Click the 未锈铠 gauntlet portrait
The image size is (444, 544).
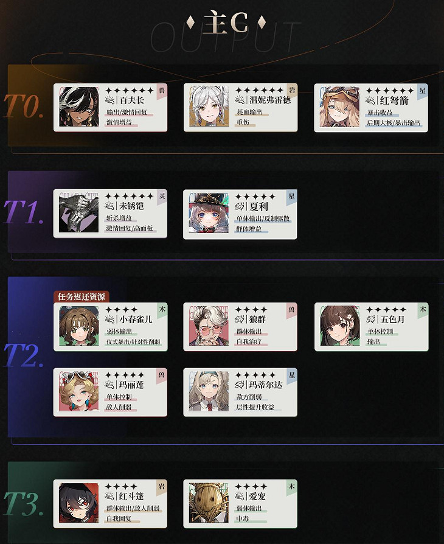[79, 213]
